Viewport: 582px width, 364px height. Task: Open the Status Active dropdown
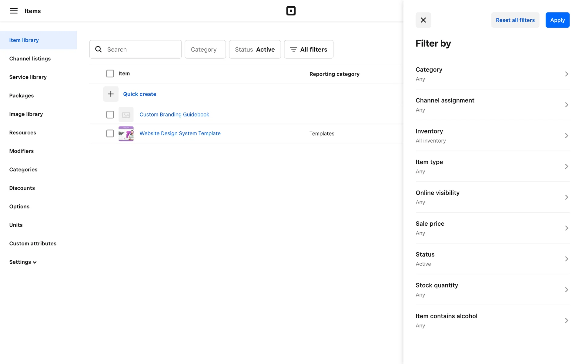(x=255, y=49)
